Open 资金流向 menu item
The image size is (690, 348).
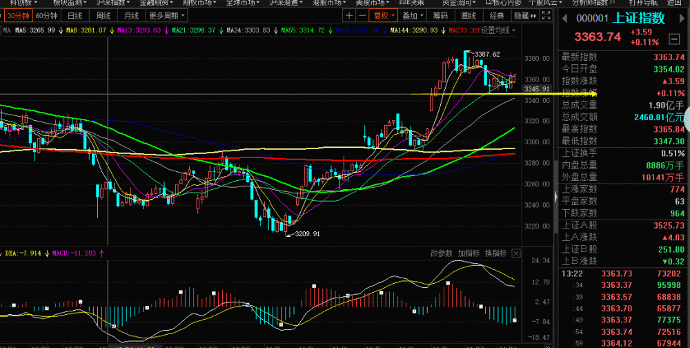(x=459, y=2)
